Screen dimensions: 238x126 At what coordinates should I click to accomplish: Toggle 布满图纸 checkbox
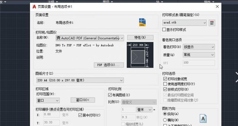point(110,95)
